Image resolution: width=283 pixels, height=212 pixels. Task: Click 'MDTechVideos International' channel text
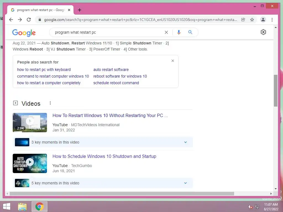tap(95, 125)
